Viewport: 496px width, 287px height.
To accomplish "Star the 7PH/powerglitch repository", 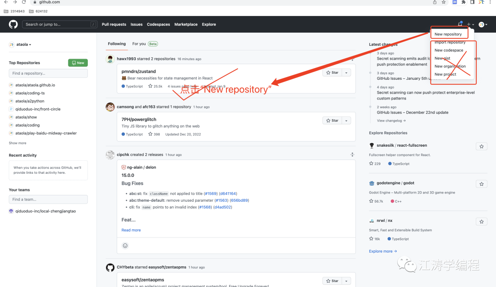I will pos(332,121).
